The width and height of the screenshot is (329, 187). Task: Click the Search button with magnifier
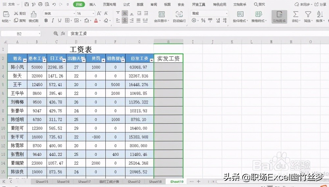259,4
